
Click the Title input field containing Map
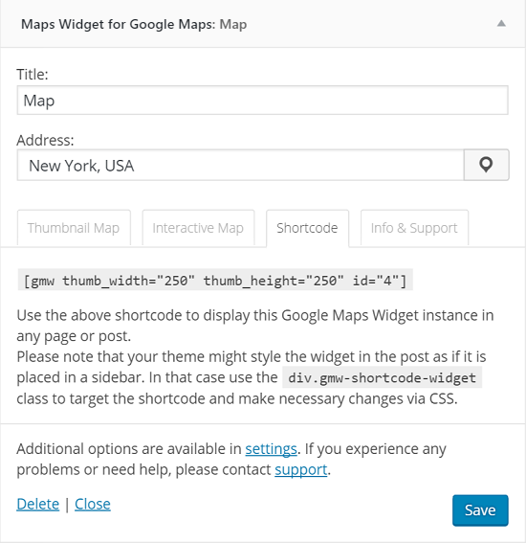[x=262, y=101]
